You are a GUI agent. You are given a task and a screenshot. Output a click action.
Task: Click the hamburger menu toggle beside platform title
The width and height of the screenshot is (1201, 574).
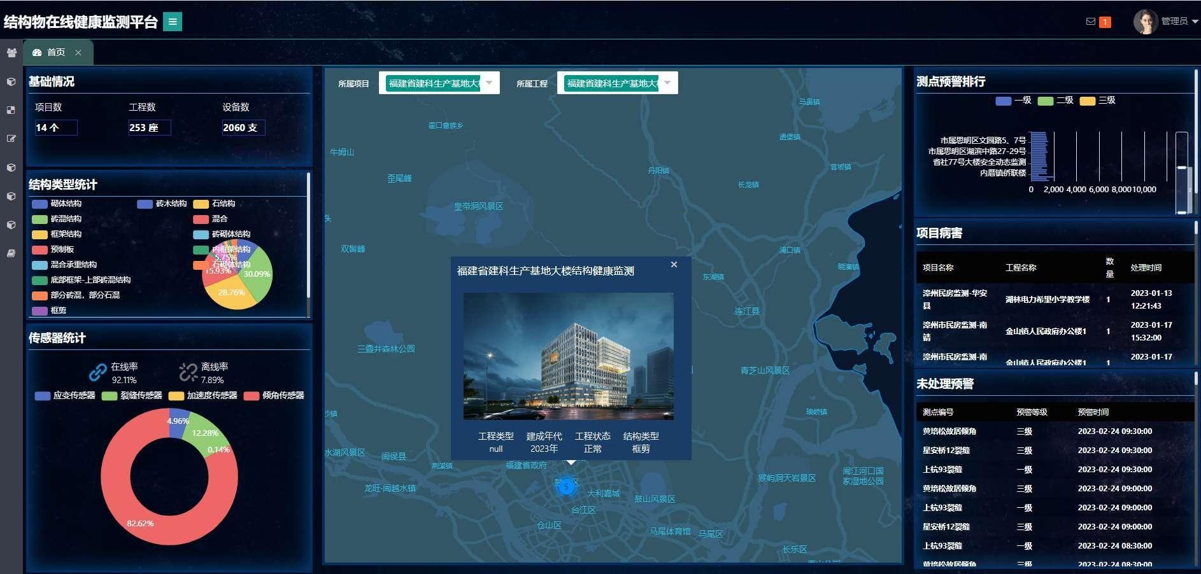coord(172,22)
